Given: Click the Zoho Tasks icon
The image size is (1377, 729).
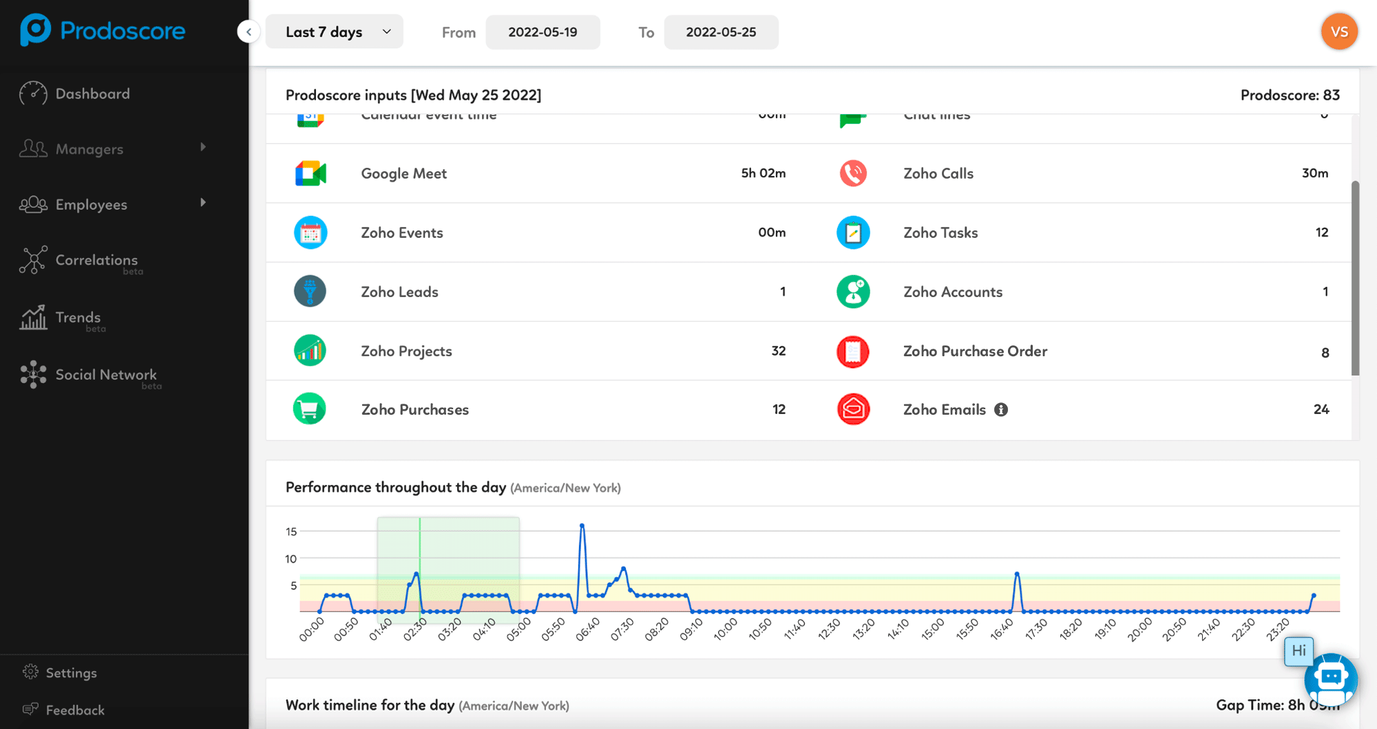Looking at the screenshot, I should (x=853, y=232).
